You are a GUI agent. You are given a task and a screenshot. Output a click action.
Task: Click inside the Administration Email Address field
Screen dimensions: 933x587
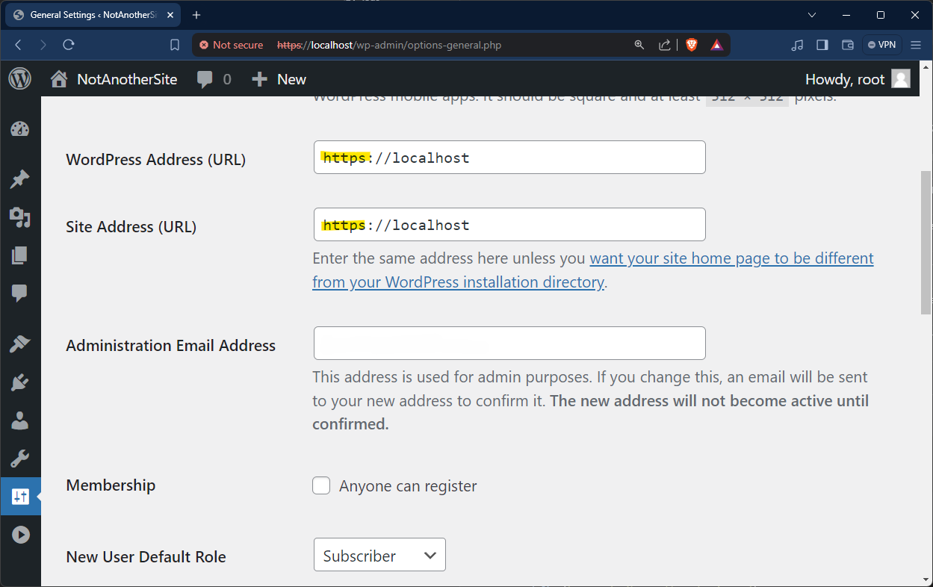(509, 344)
